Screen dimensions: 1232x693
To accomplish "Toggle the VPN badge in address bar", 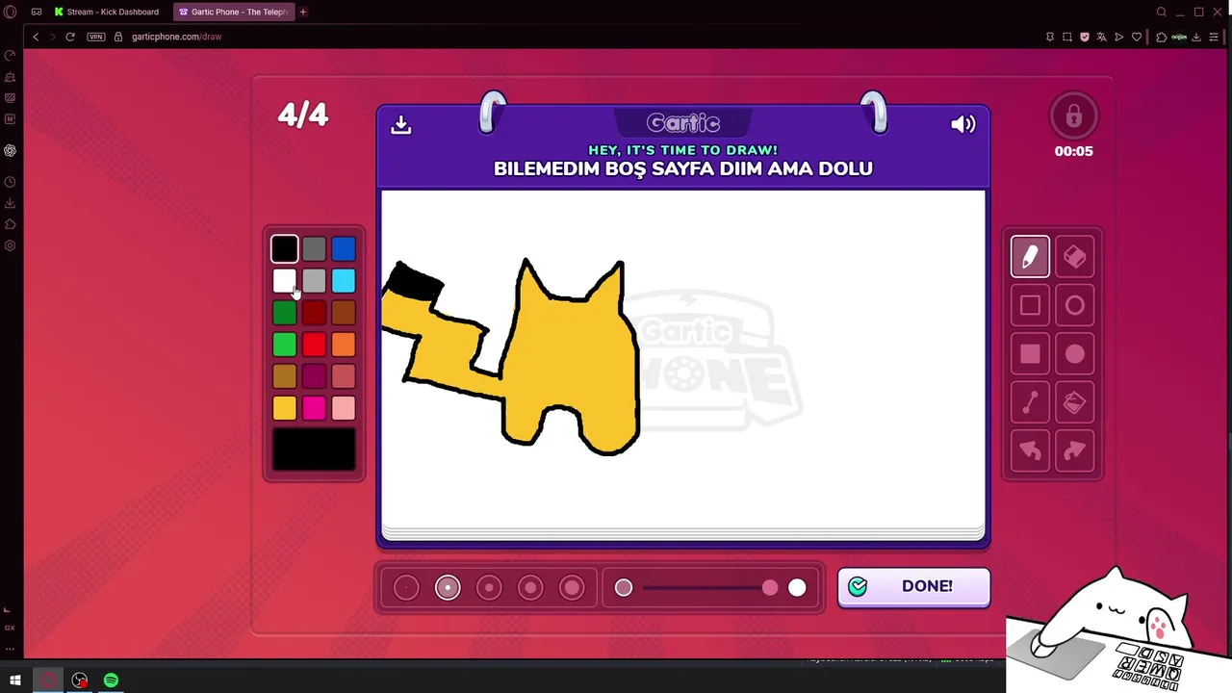I will point(95,37).
